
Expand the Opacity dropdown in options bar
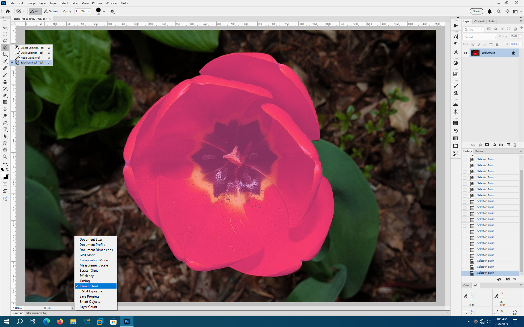(x=90, y=11)
